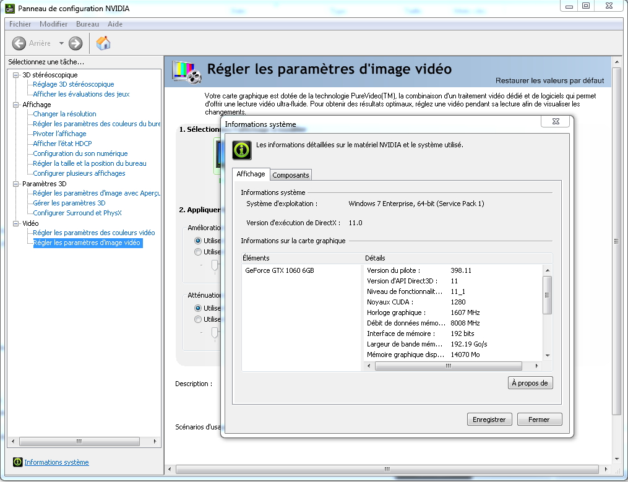Viewport: 628px width, 482px height.
Task: Open Configurer Surround et PhysX
Action: click(x=77, y=213)
